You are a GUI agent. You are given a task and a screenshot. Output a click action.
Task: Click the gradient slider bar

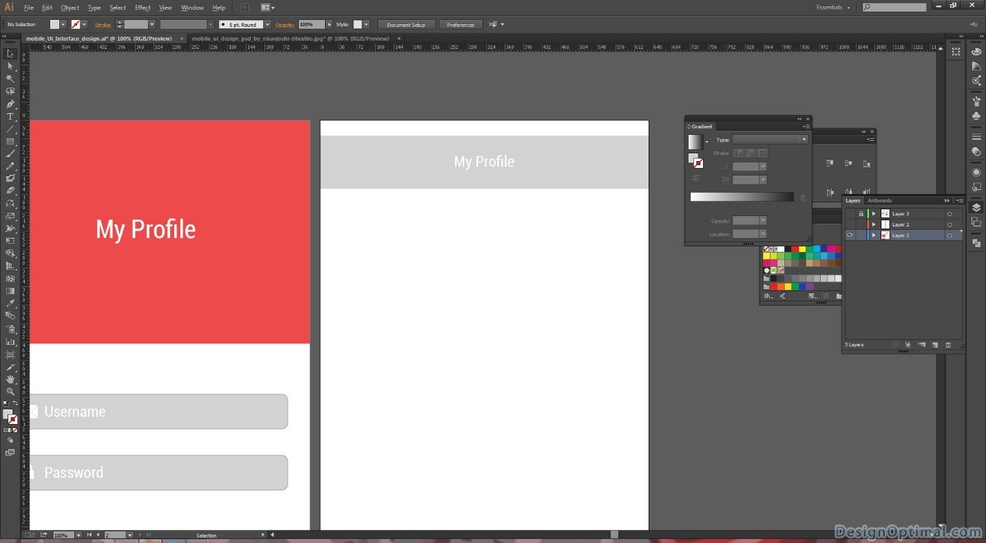[x=742, y=197]
